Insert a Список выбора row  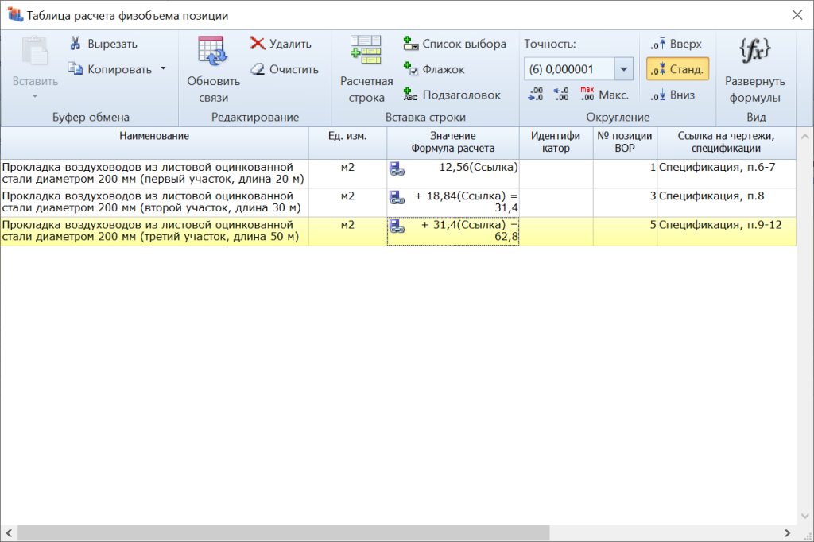tap(455, 44)
